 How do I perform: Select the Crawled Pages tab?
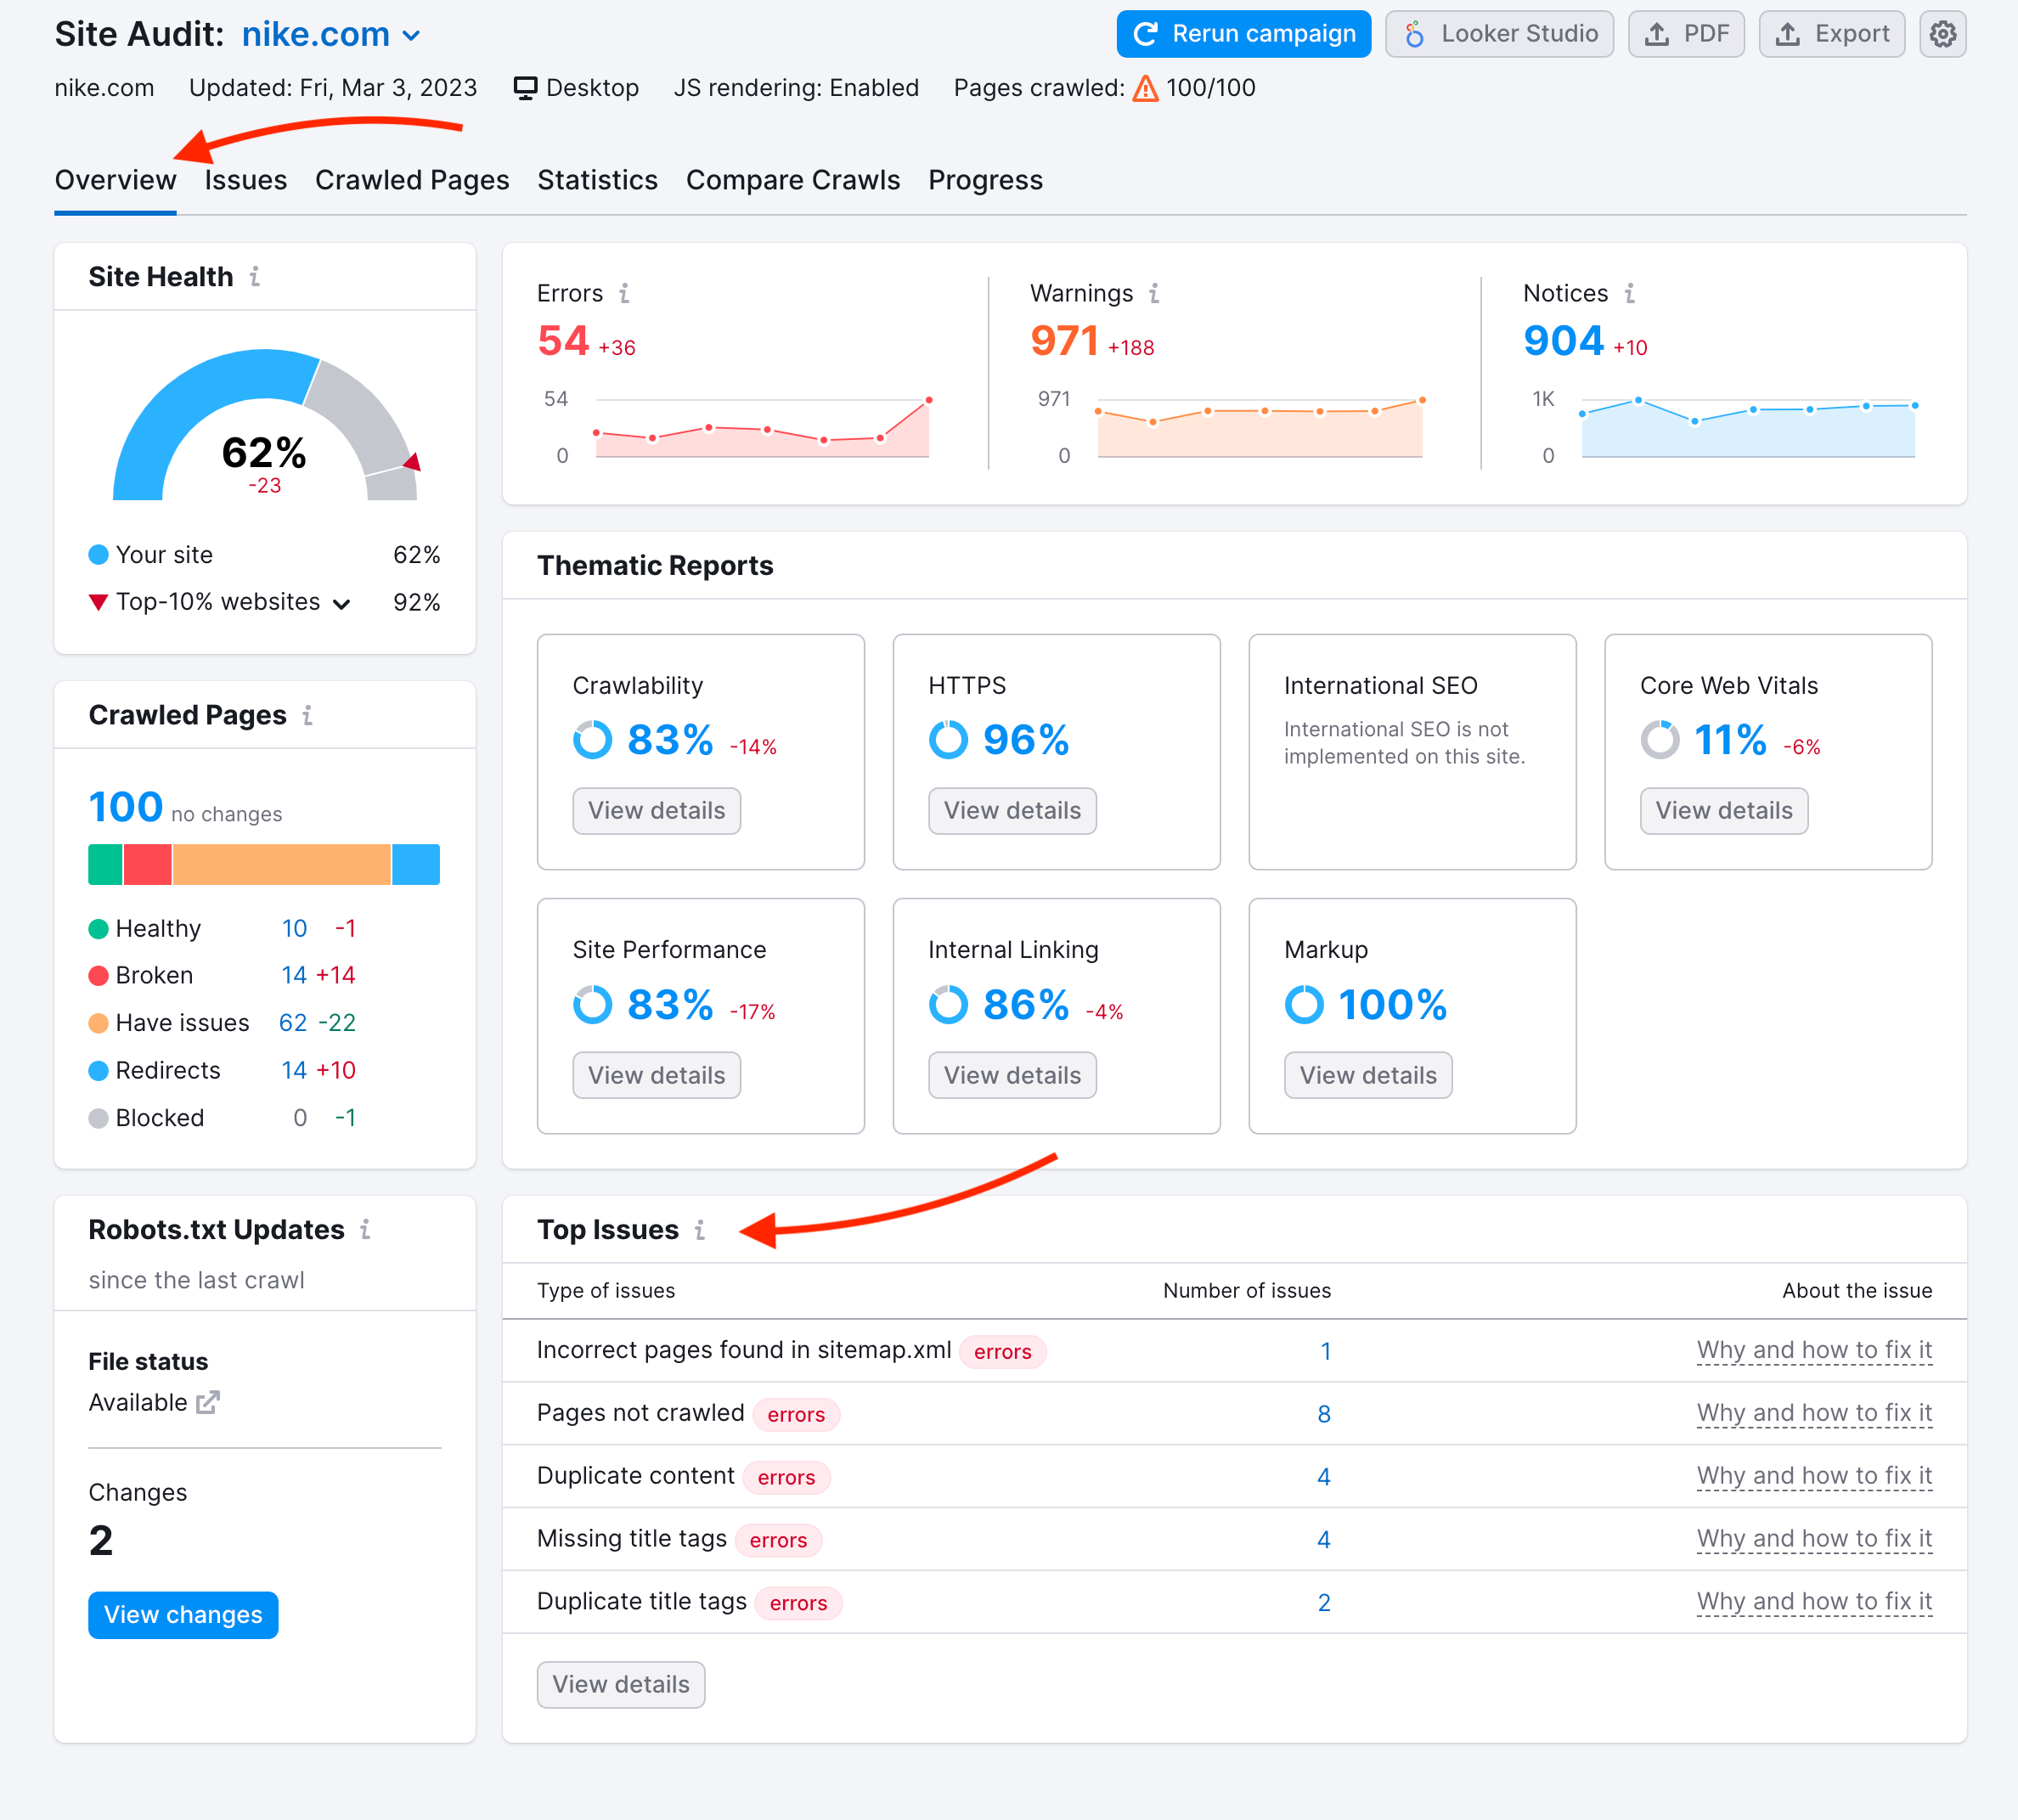[x=413, y=179]
